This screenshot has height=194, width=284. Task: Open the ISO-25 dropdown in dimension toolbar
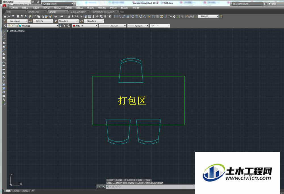[x=208, y=16]
